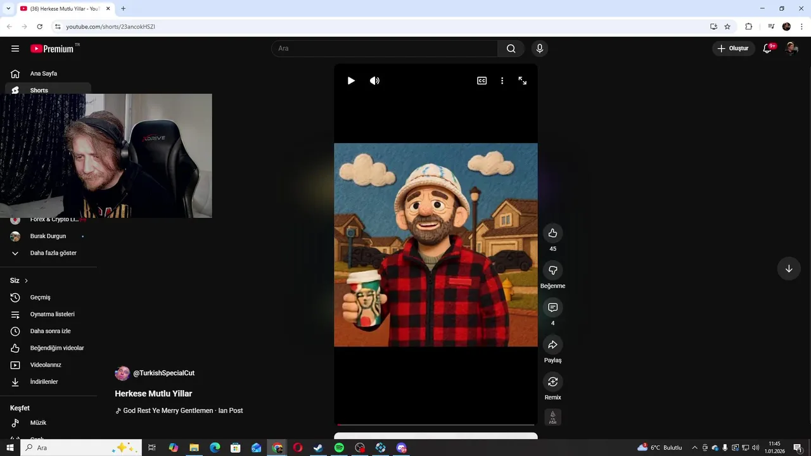Viewport: 811px width, 456px height.
Task: Open the Chrome profile avatar
Action: 786,27
